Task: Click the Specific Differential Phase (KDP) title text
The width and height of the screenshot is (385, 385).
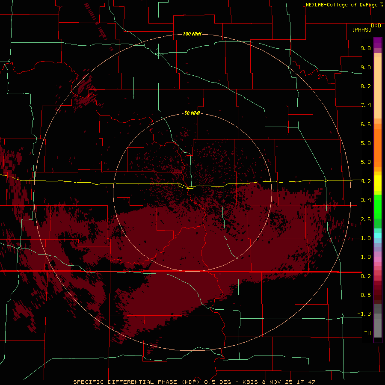Action: [137, 382]
